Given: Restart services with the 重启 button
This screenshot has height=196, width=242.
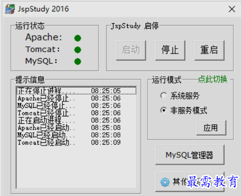Looking at the screenshot, I should click(x=209, y=50).
